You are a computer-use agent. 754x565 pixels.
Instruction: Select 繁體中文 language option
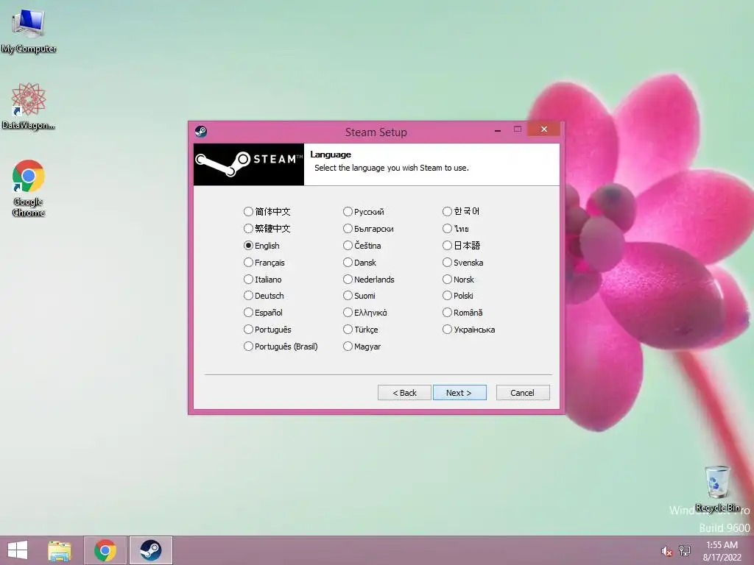click(267, 228)
